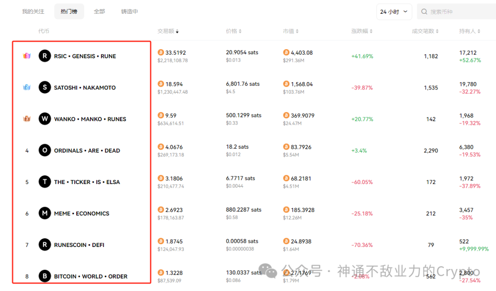The height and width of the screenshot is (291, 496).
Task: Click Bitcoin icon beside market cap 185.3928
Action: (286, 209)
